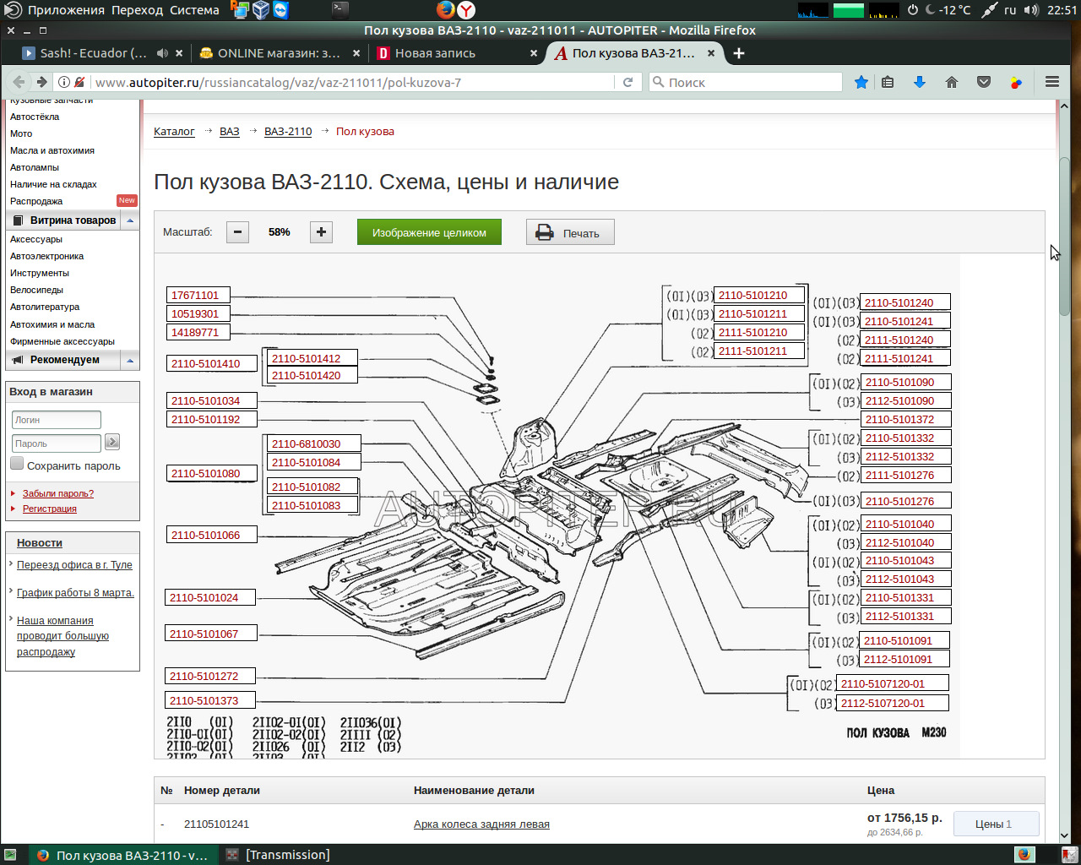The image size is (1081, 865).
Task: Click the Firefox launcher in the top panel
Action: (x=445, y=10)
